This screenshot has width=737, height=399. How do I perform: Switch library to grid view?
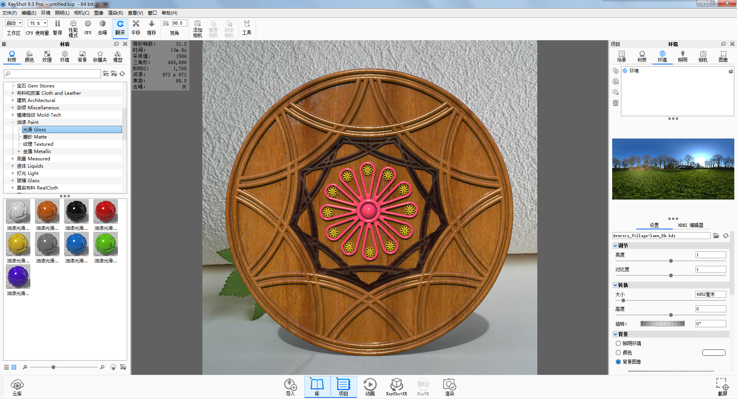point(14,367)
